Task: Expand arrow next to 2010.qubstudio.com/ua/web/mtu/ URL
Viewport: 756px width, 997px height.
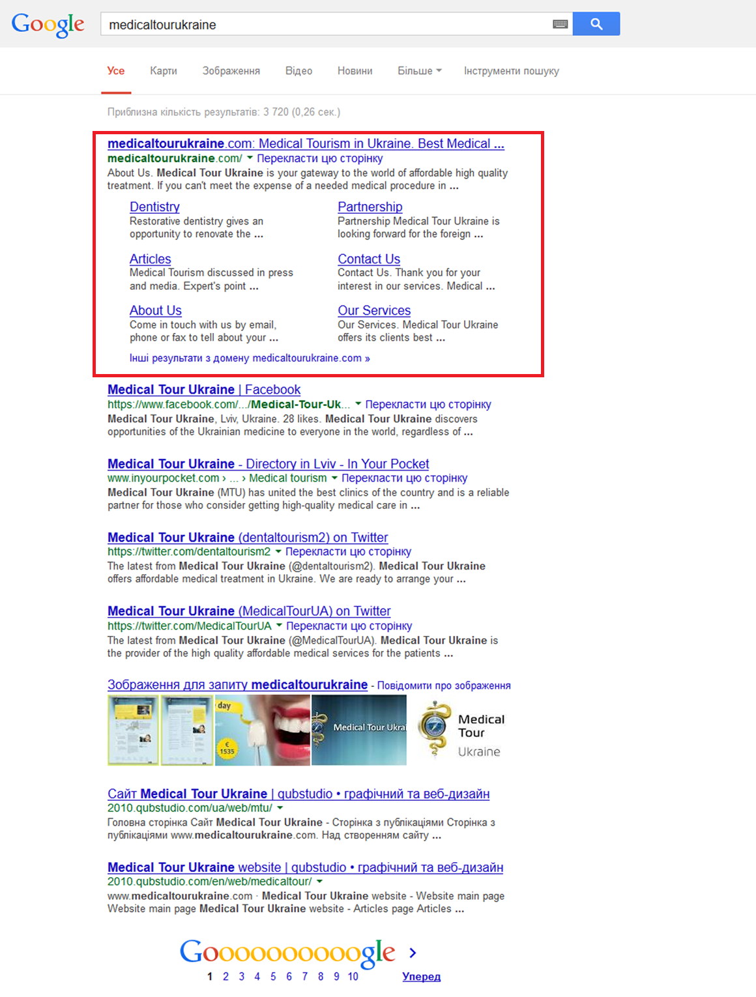Action: (280, 808)
